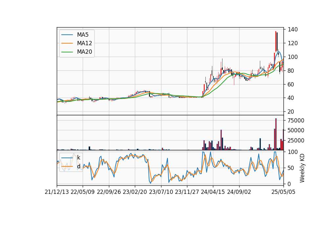Click the 22/05/09 date tick label
The height and width of the screenshot is (226, 315).
click(x=83, y=192)
